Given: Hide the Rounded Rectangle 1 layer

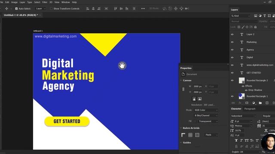Looking at the screenshot, I should coord(232,96).
